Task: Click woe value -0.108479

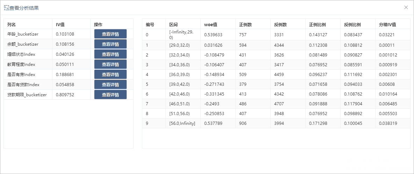Action: point(214,55)
